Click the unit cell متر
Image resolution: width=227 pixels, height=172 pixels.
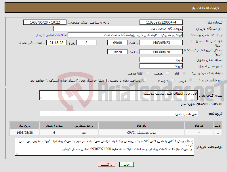point(84,133)
